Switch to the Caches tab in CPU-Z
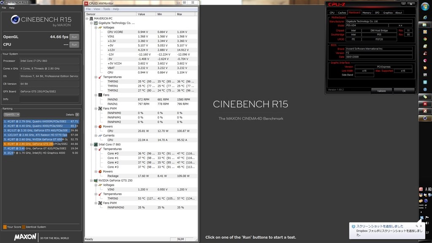The image size is (432, 243). [x=342, y=13]
